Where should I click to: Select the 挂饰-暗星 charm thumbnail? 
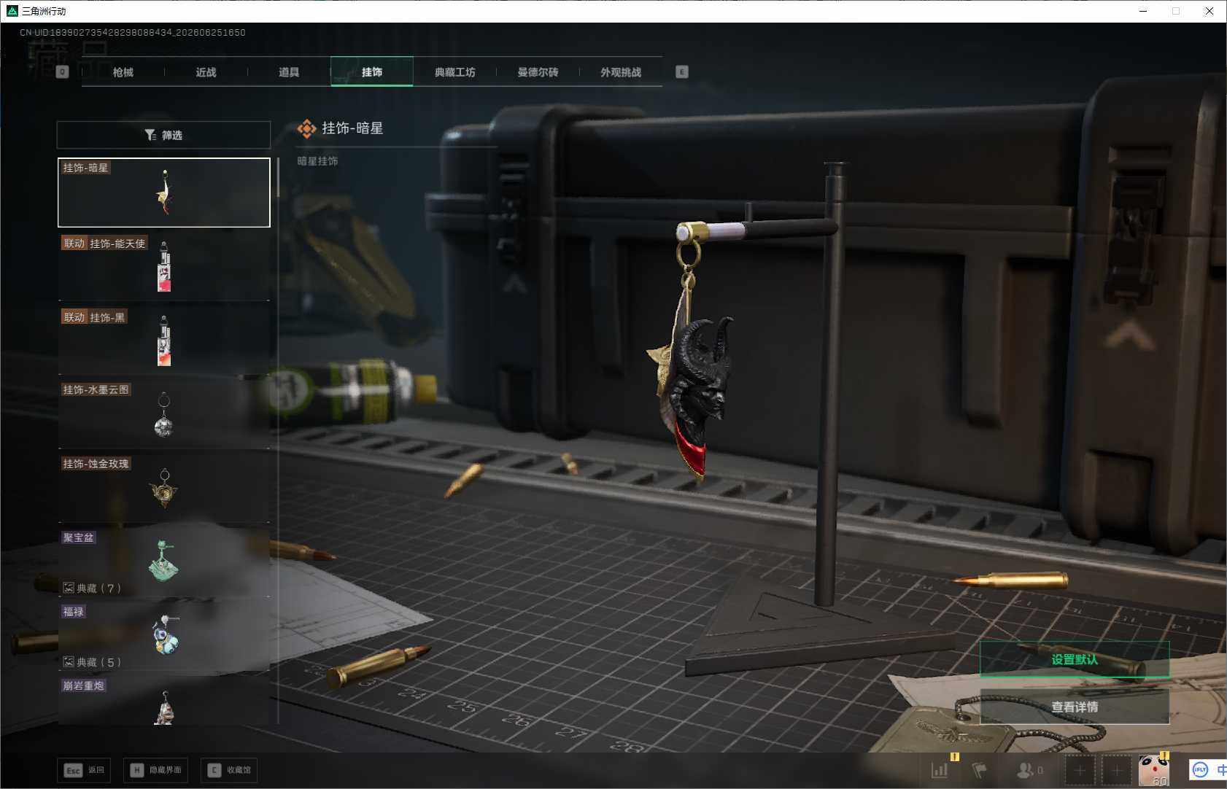coord(164,193)
